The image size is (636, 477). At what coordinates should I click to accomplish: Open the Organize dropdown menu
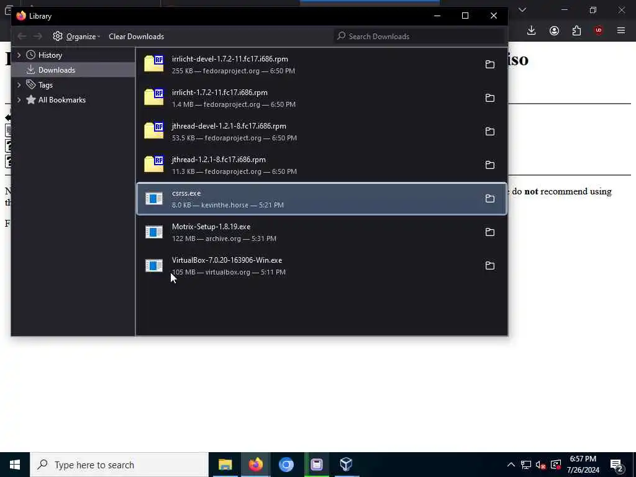[76, 37]
